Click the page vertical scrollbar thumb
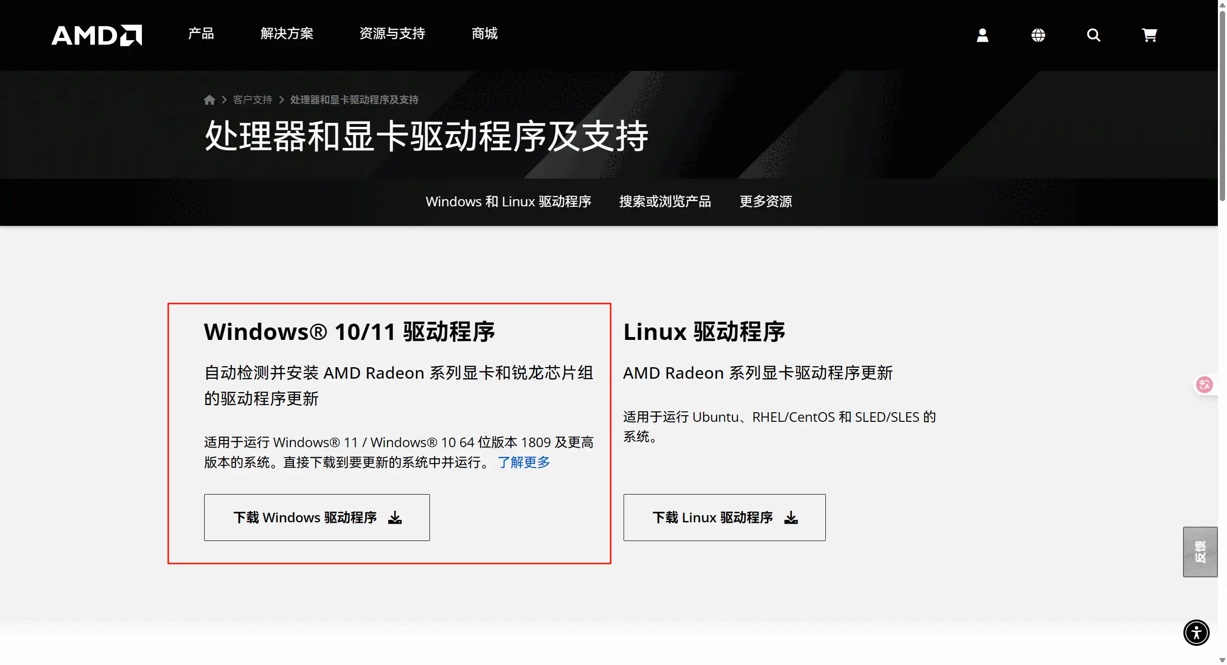This screenshot has width=1227, height=665. pos(1223,105)
